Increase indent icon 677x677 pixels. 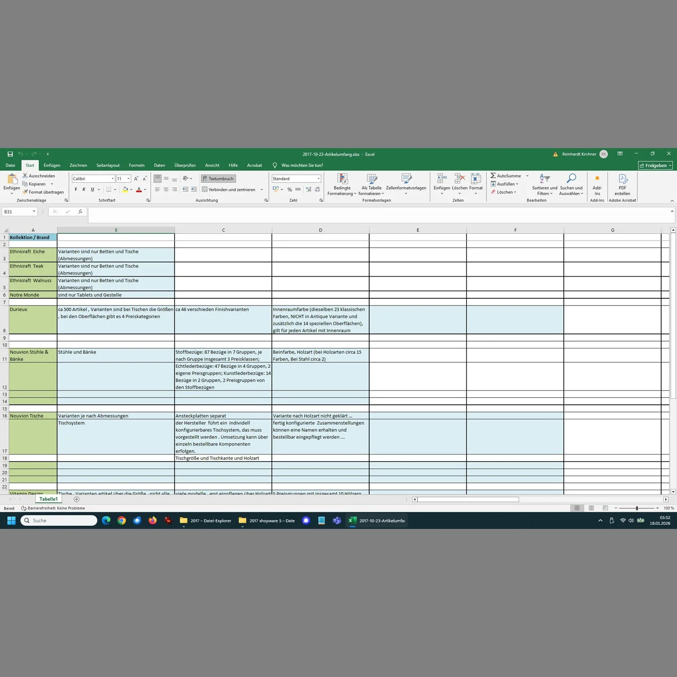click(x=194, y=190)
